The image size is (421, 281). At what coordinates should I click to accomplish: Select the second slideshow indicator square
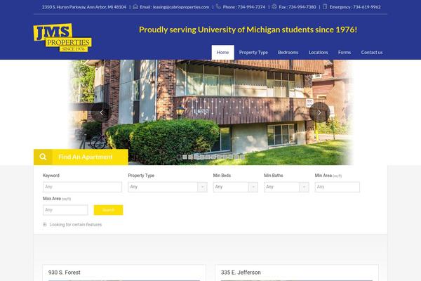pos(185,157)
